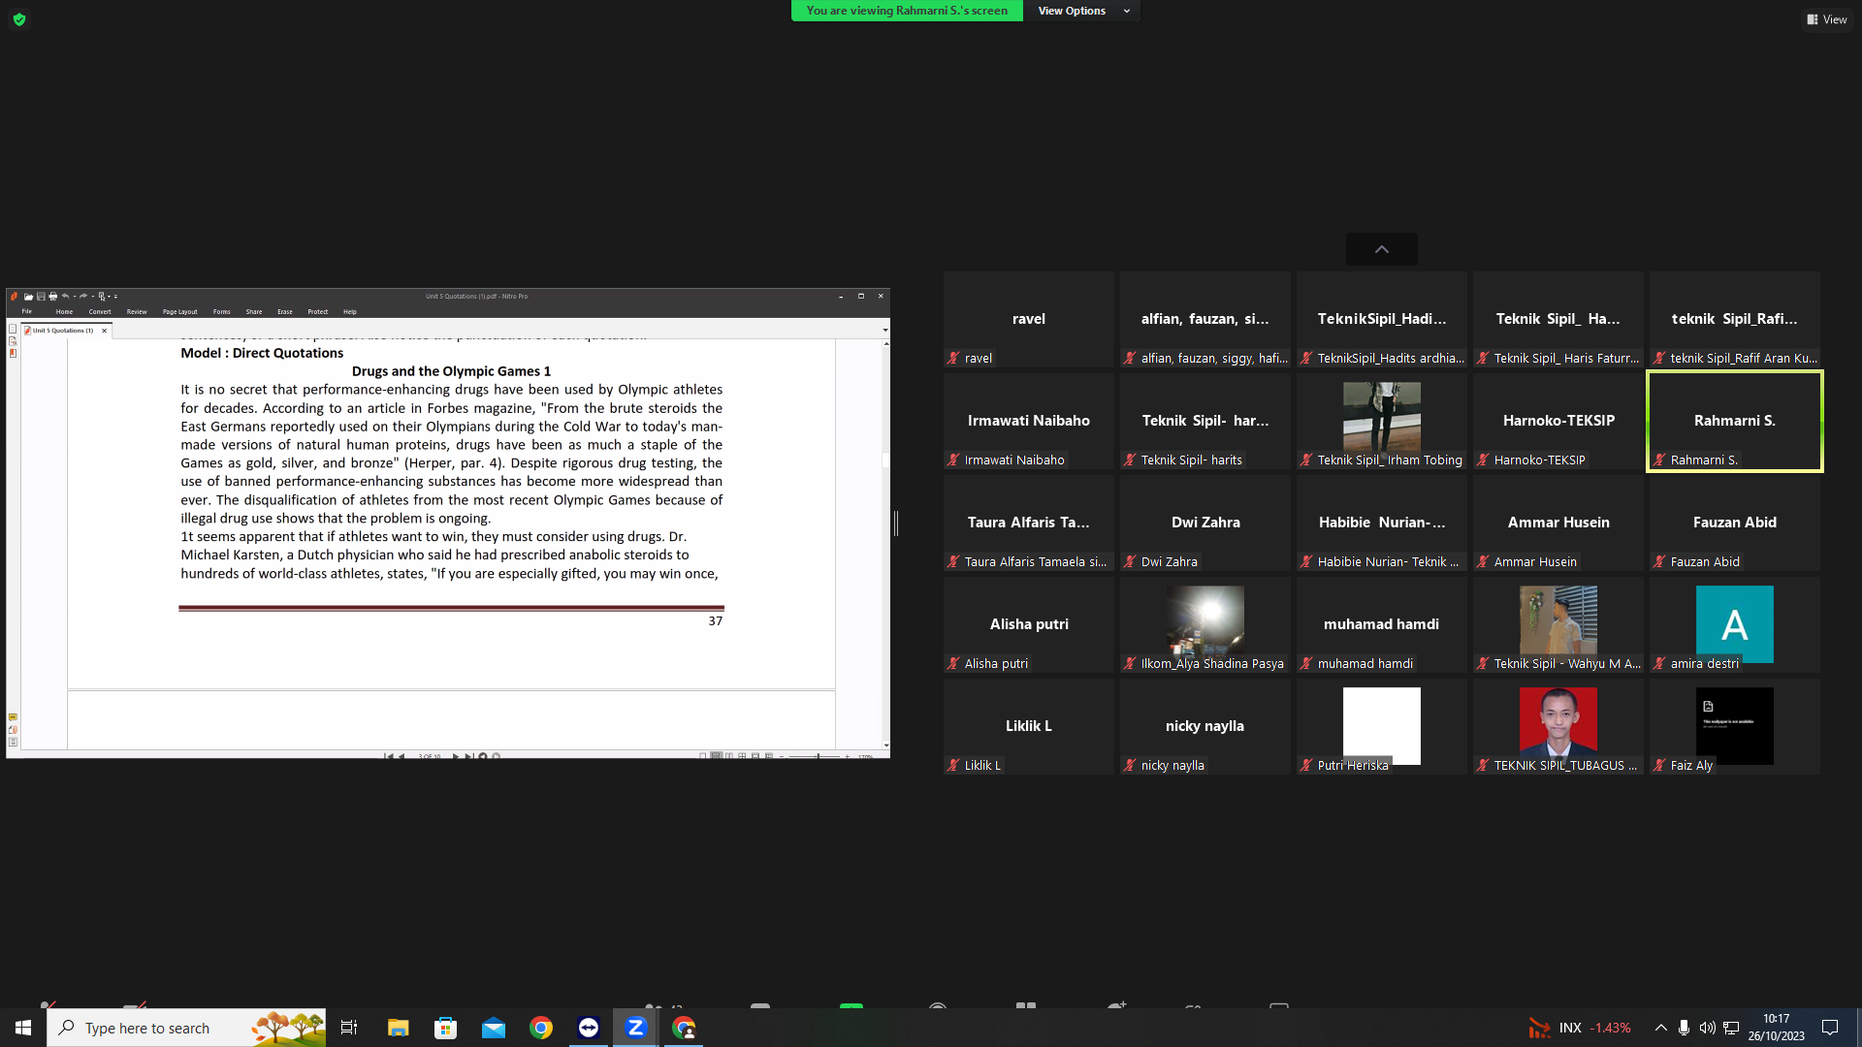
Task: Open the Windows Start menu
Action: point(23,1028)
